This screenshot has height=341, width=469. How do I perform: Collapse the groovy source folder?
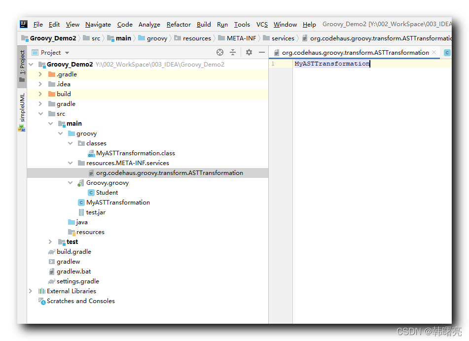pyautogui.click(x=61, y=133)
